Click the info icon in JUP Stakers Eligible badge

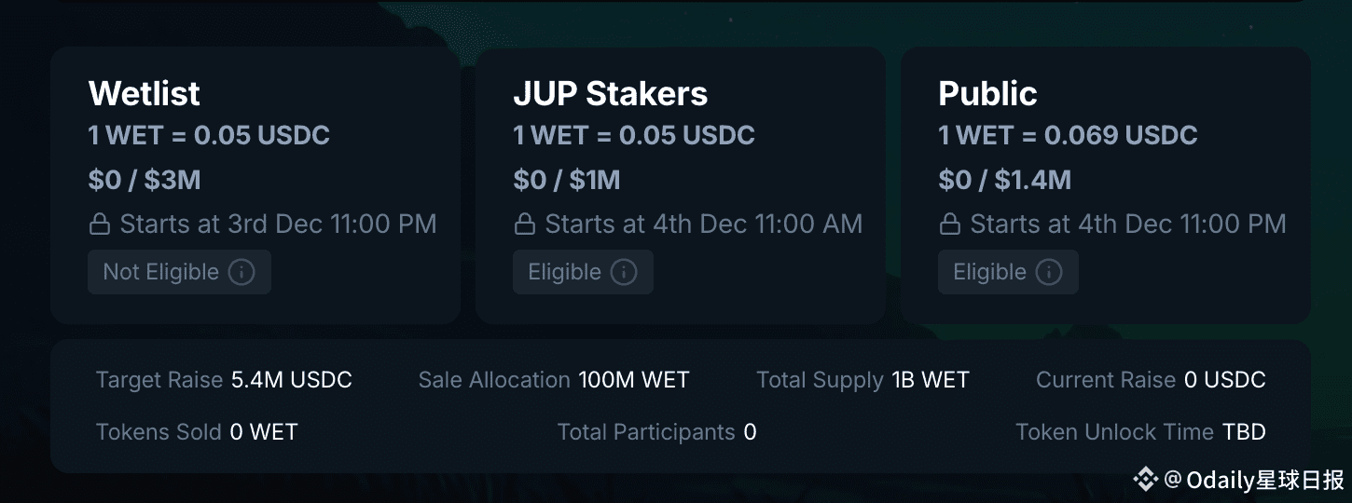[x=624, y=272]
